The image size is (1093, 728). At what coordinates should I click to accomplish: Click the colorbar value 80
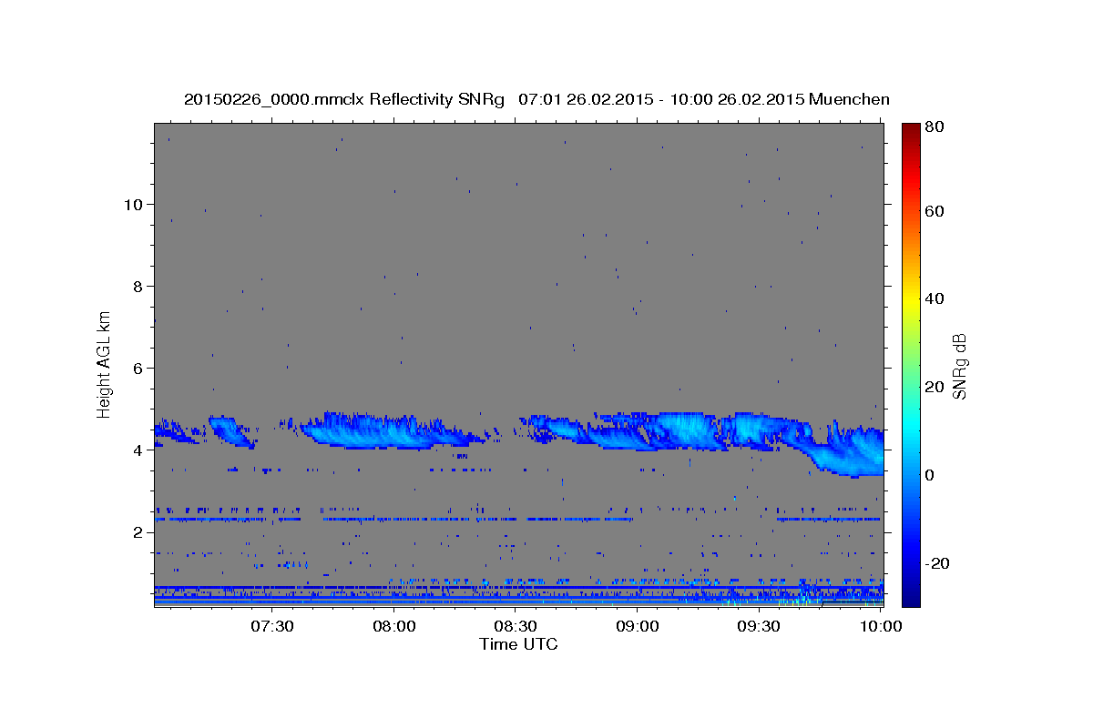[x=934, y=126]
